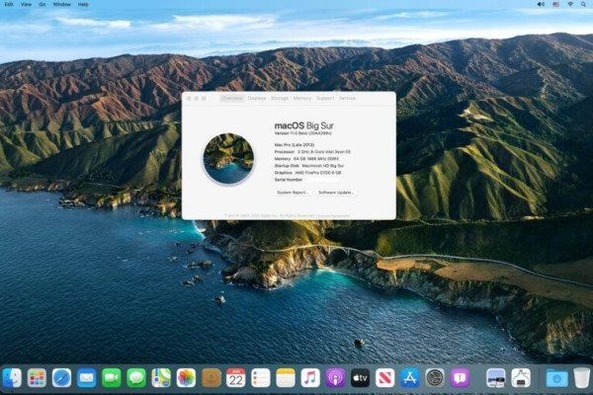Open the Edit menu
Viewport: 593px width, 395px height.
[x=9, y=5]
